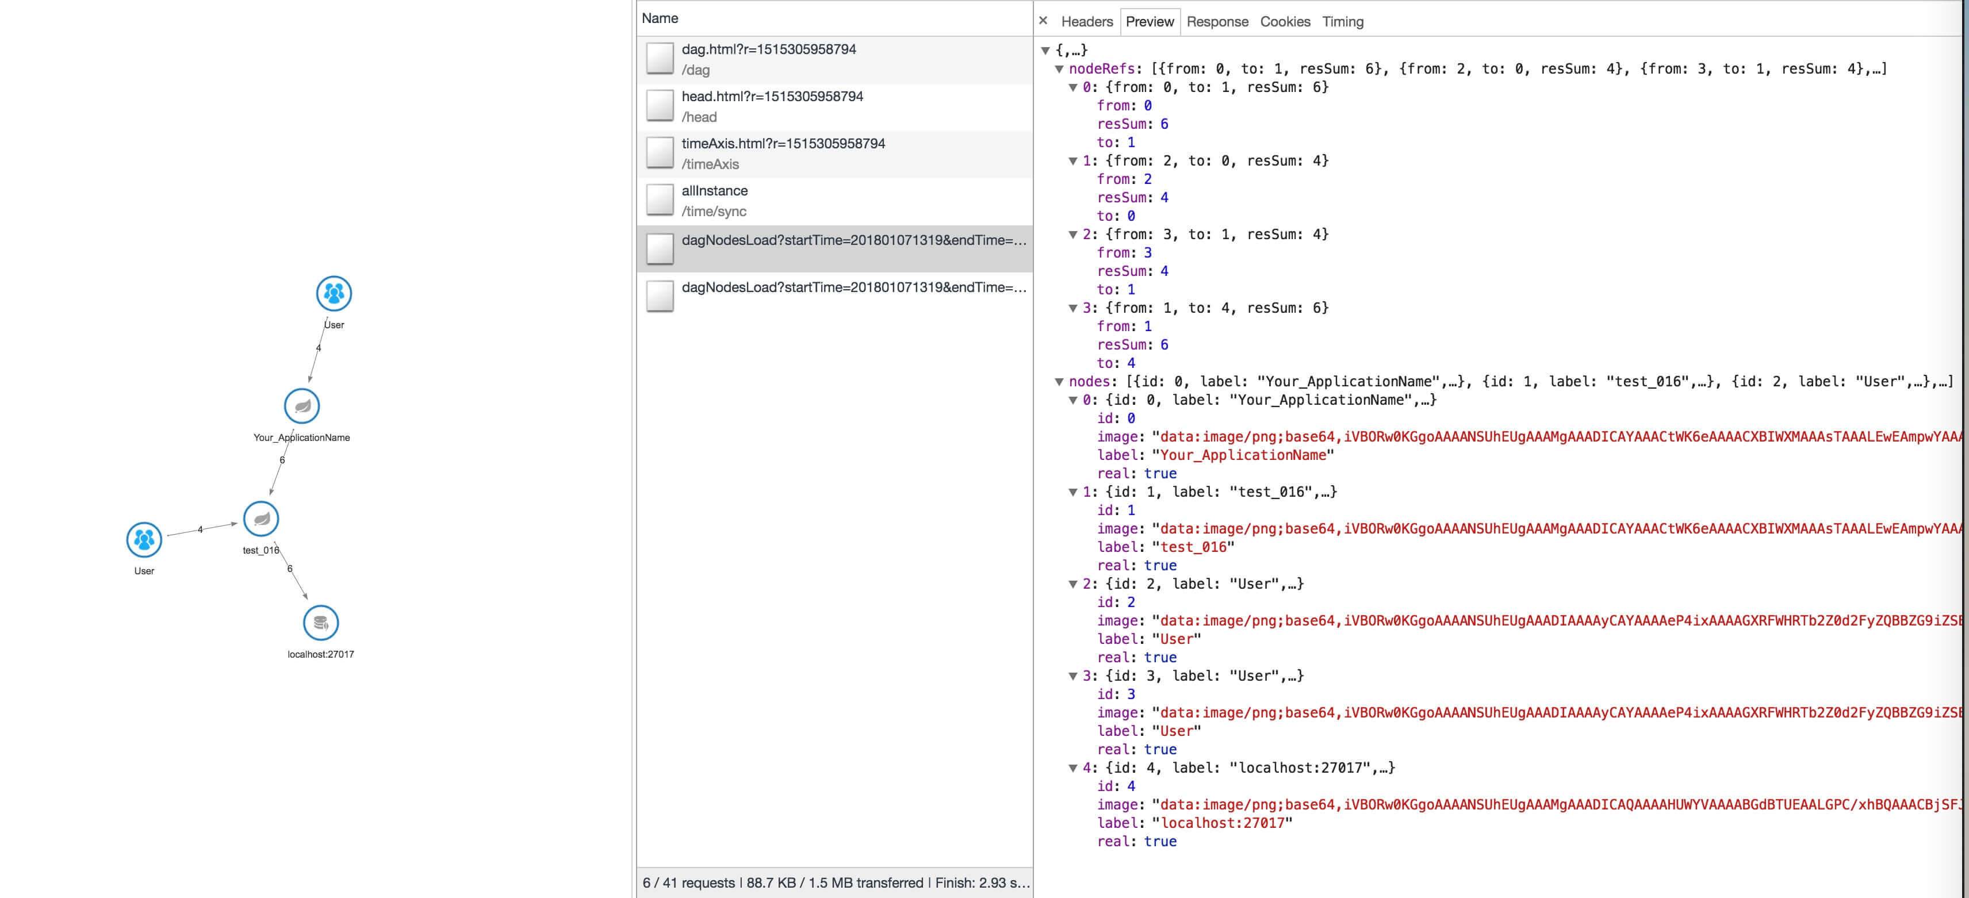Collapse nodeRefs entry 0
The image size is (1969, 898).
1073,87
